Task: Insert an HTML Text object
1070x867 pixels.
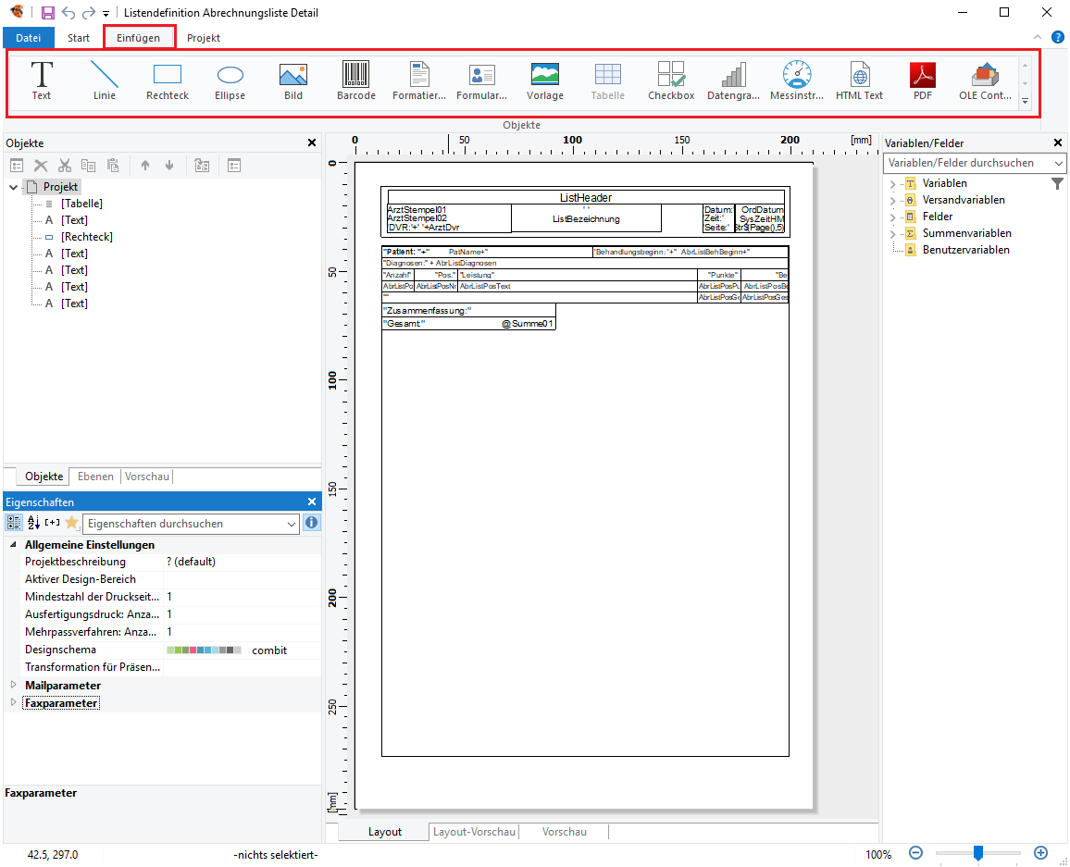Action: coord(860,81)
